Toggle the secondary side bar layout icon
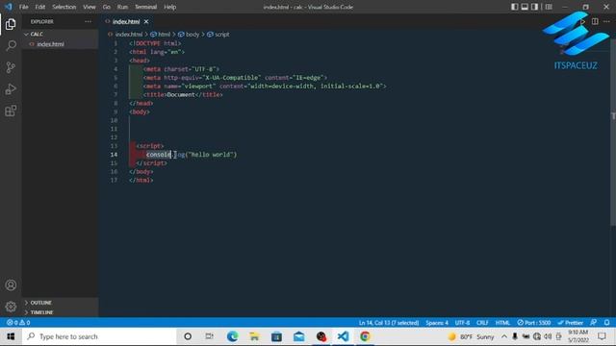Image resolution: width=616 pixels, height=346 pixels. [x=535, y=7]
